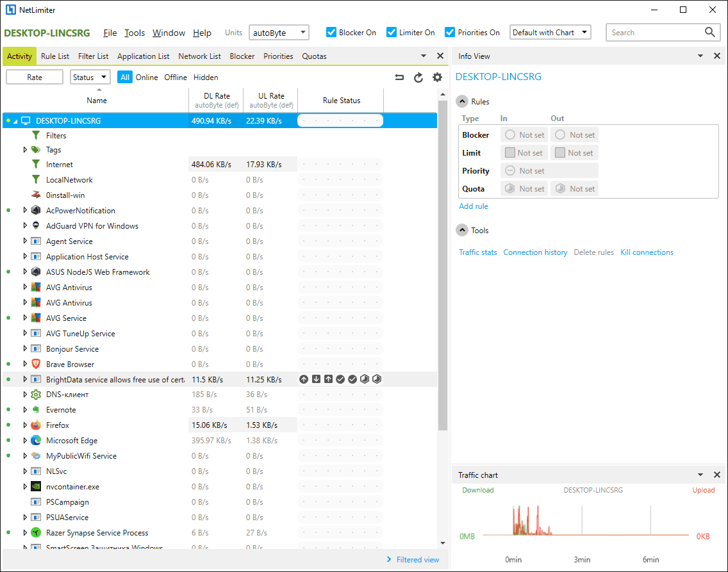Open the Traffic chart panel dropdown arrow
Viewport: 728px width, 572px height.
700,475
